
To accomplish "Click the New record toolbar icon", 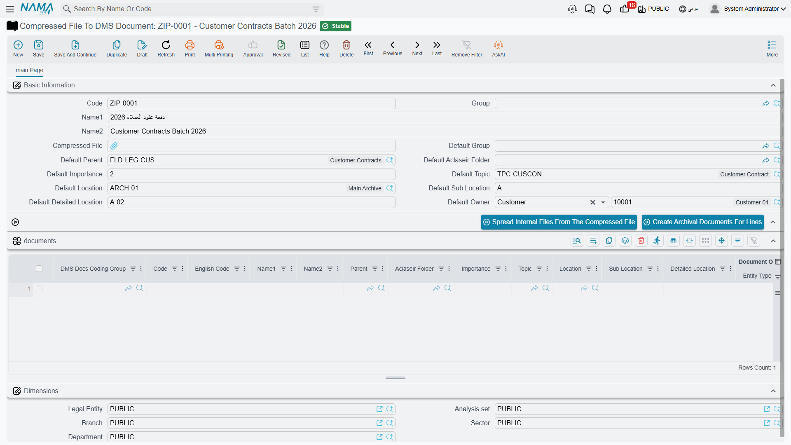I will click(x=18, y=49).
